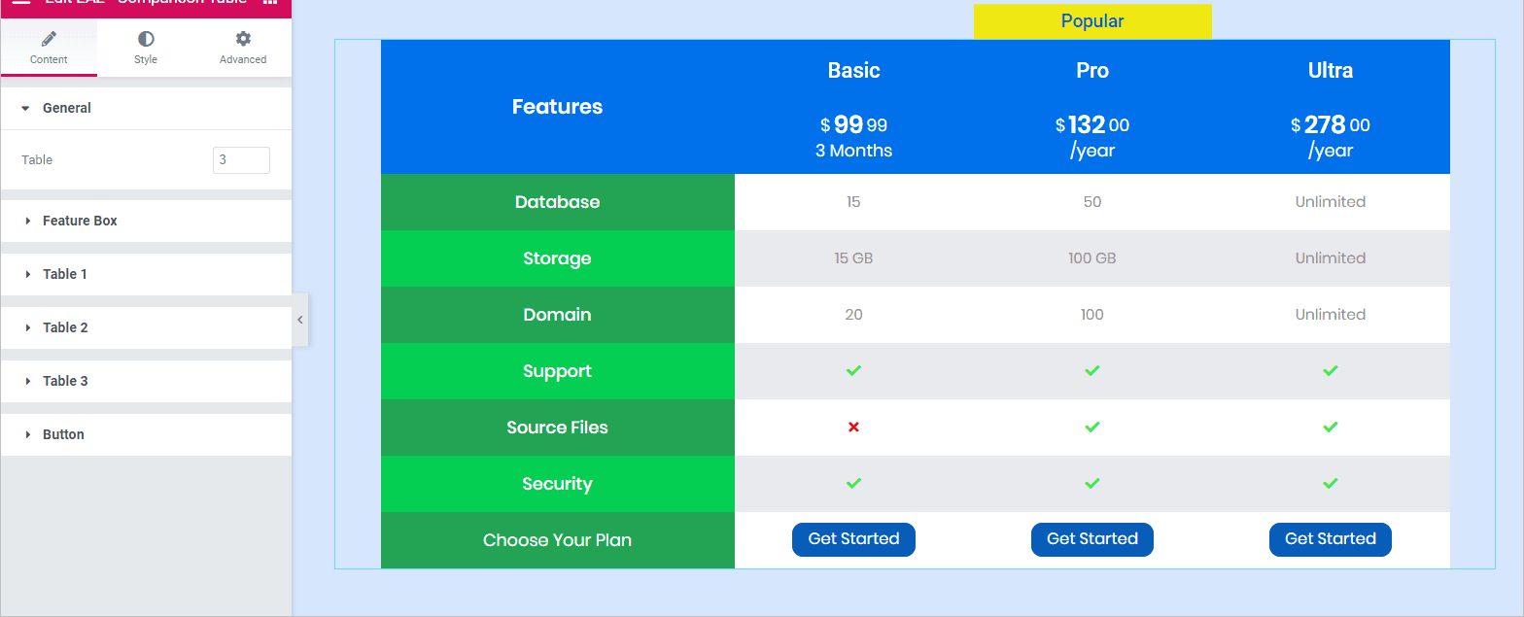Click the $132.00 Pro price
The height and width of the screenshot is (617, 1524).
pyautogui.click(x=1092, y=124)
